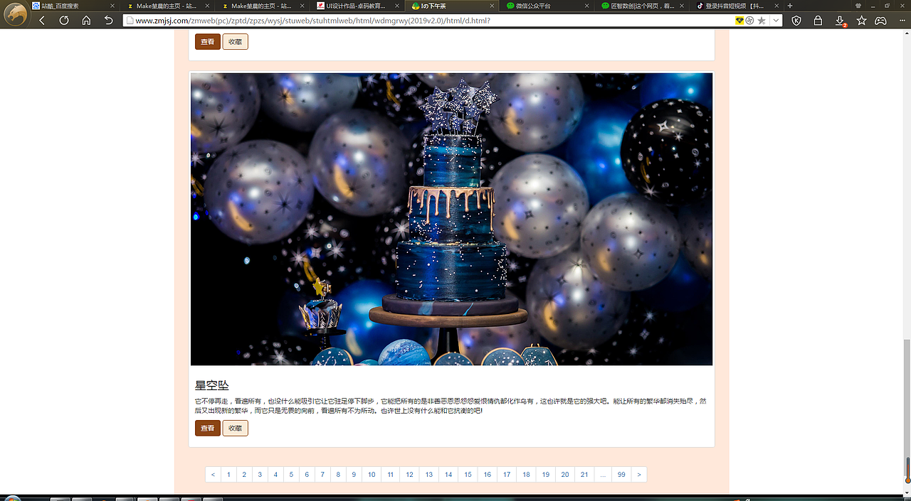Go to pagination page 3
911x501 pixels.
(x=260, y=475)
